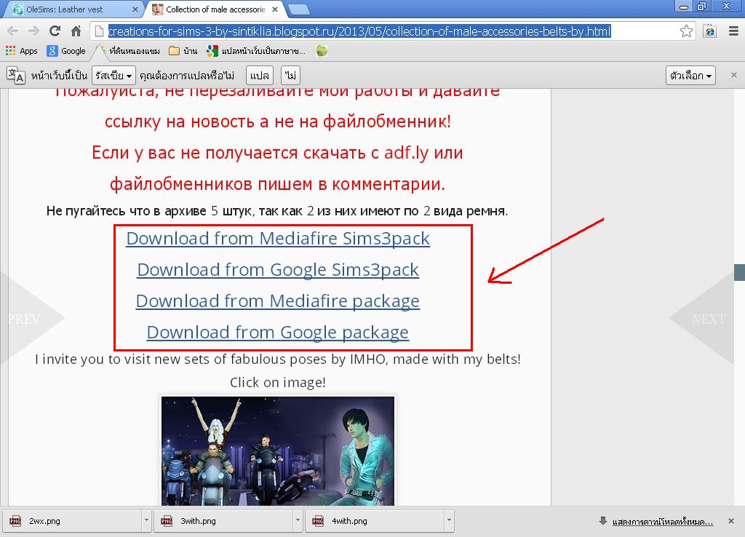Open the Google bookmark
This screenshot has width=745, height=537.
point(66,51)
